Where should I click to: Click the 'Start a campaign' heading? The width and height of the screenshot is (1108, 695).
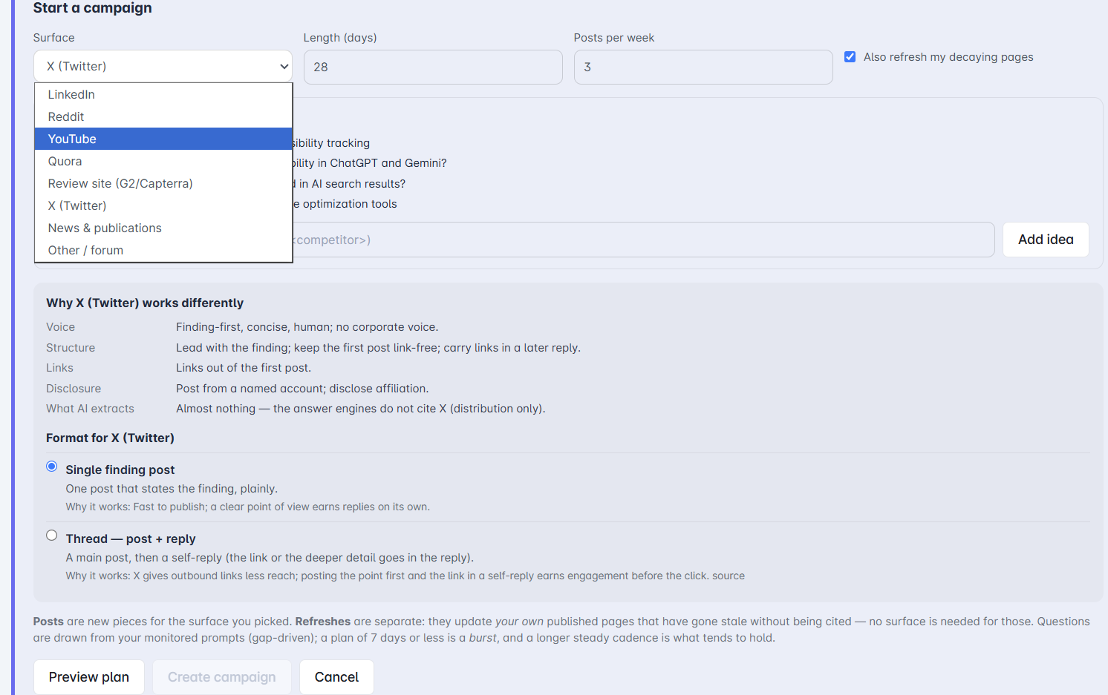pyautogui.click(x=93, y=8)
